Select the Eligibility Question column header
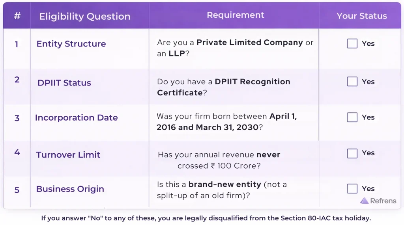Image resolution: width=404 pixels, height=225 pixels. click(x=84, y=17)
